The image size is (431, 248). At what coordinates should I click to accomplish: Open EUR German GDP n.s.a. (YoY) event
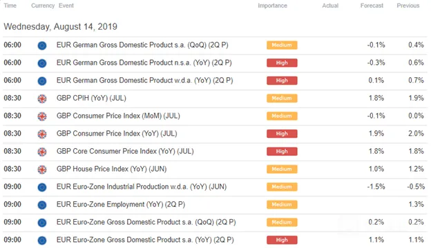(x=144, y=63)
